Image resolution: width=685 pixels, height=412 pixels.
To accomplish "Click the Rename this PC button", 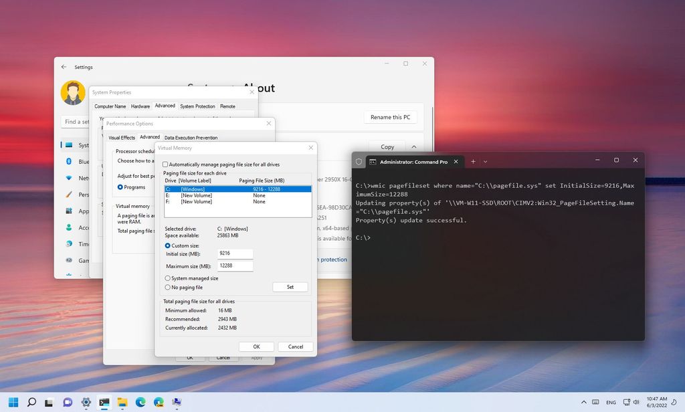I will [x=390, y=116].
